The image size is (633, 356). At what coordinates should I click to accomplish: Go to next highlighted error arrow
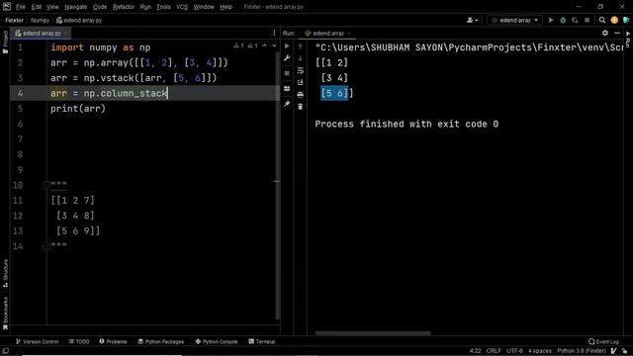pyautogui.click(x=274, y=46)
